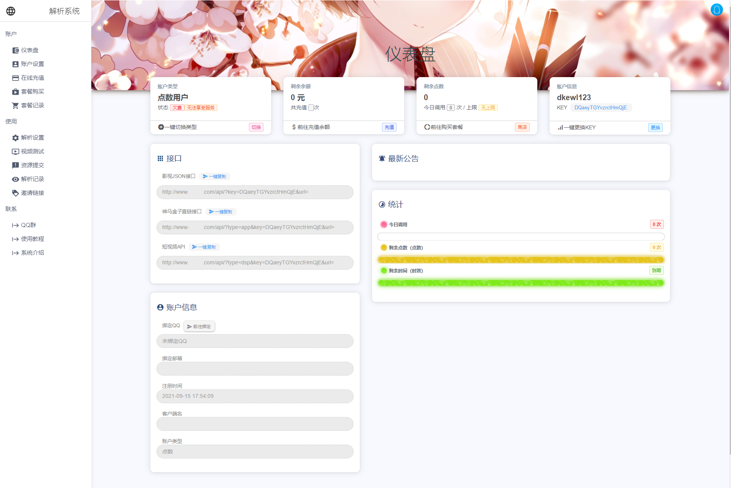Open 账户设置 from the sidebar
The image size is (731, 488).
[33, 64]
